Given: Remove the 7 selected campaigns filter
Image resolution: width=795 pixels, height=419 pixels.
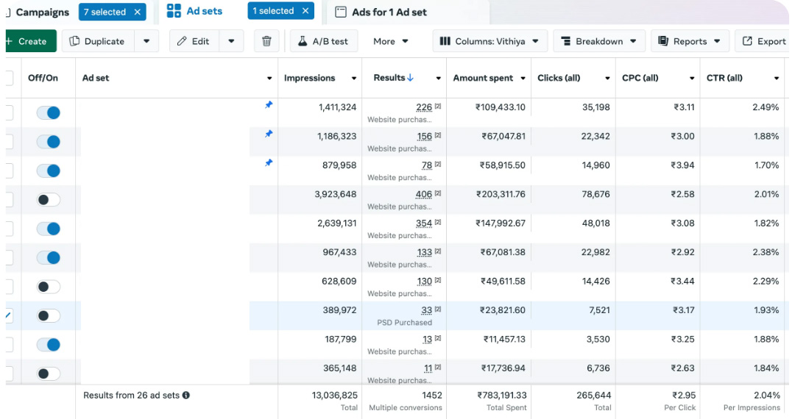Looking at the screenshot, I should tap(137, 12).
